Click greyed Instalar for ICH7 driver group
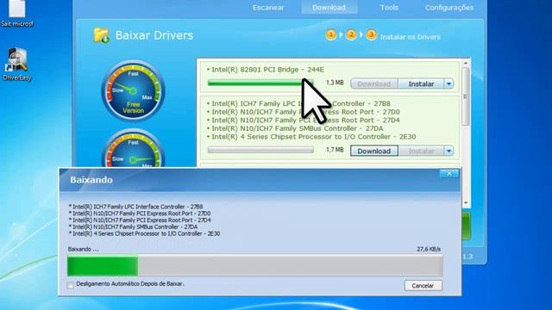Screen dimensions: 552x310 pyautogui.click(x=421, y=151)
